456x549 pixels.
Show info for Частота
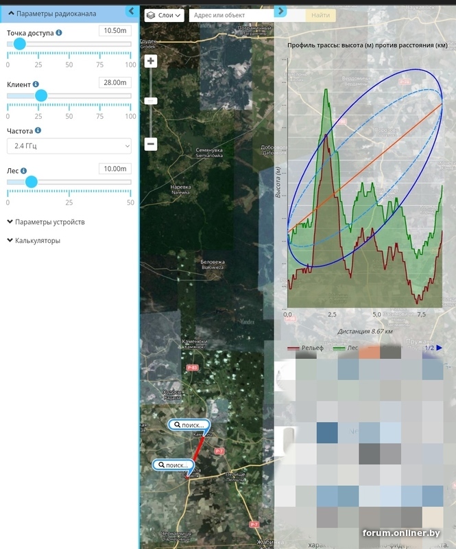point(38,130)
